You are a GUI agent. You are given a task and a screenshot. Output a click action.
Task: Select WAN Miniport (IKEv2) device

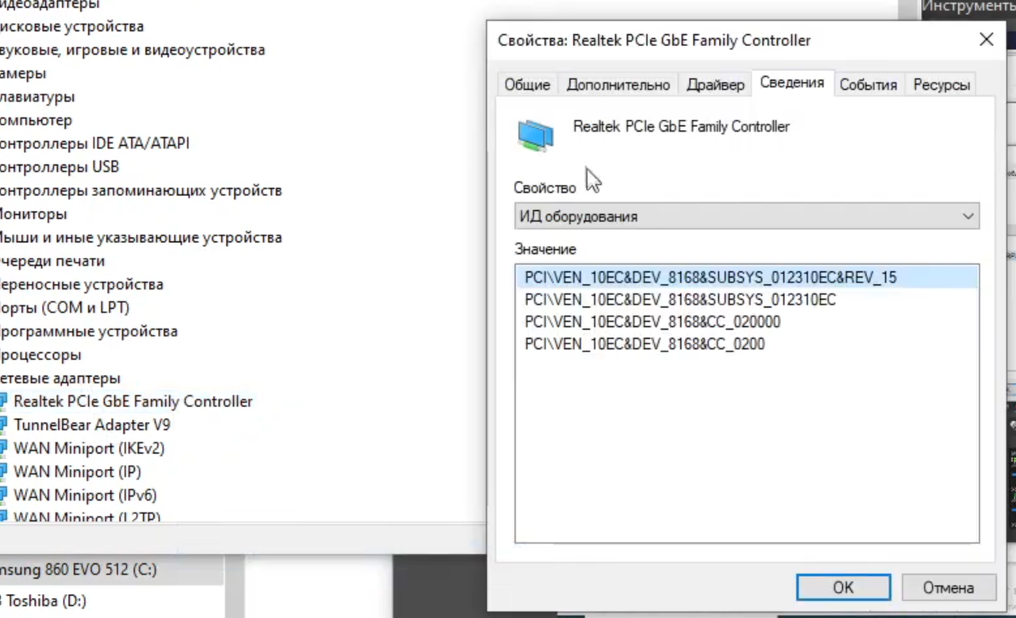89,448
